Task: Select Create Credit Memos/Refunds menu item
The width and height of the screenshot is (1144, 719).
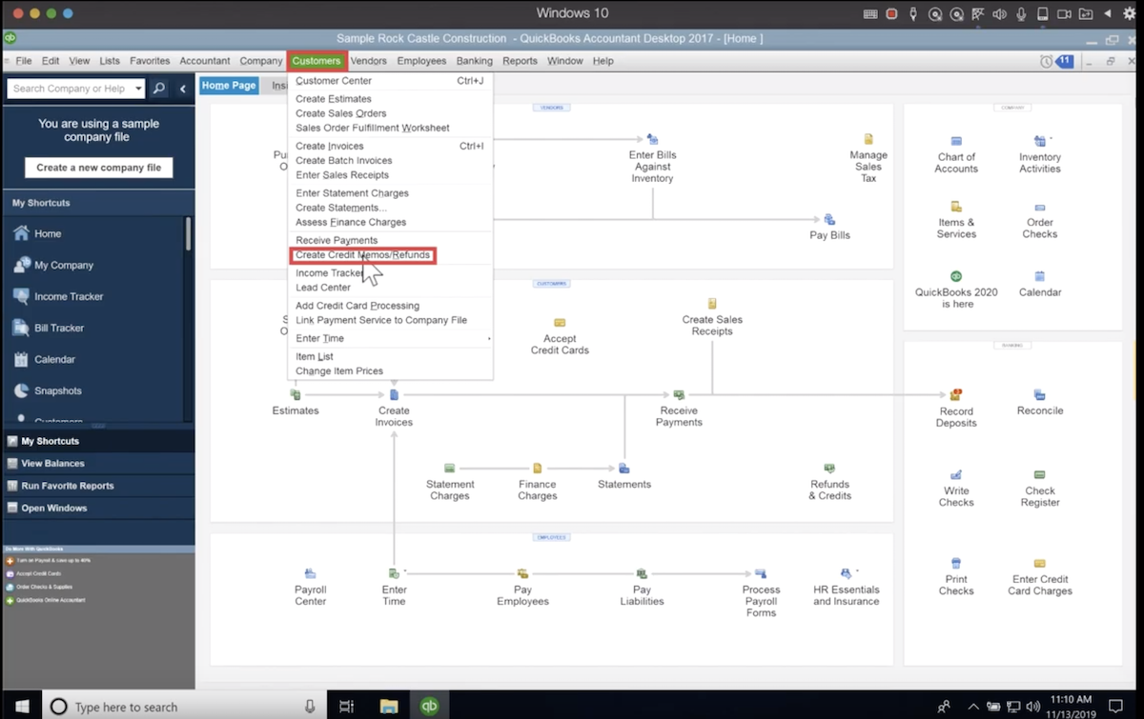Action: [x=362, y=255]
